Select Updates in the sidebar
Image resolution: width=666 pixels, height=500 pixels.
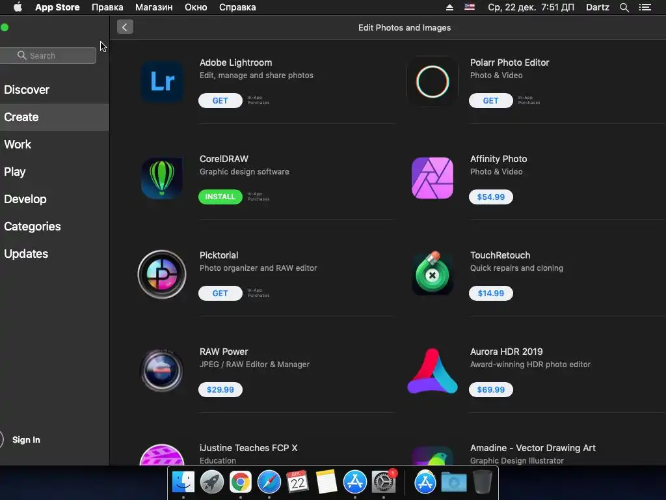coord(55,254)
